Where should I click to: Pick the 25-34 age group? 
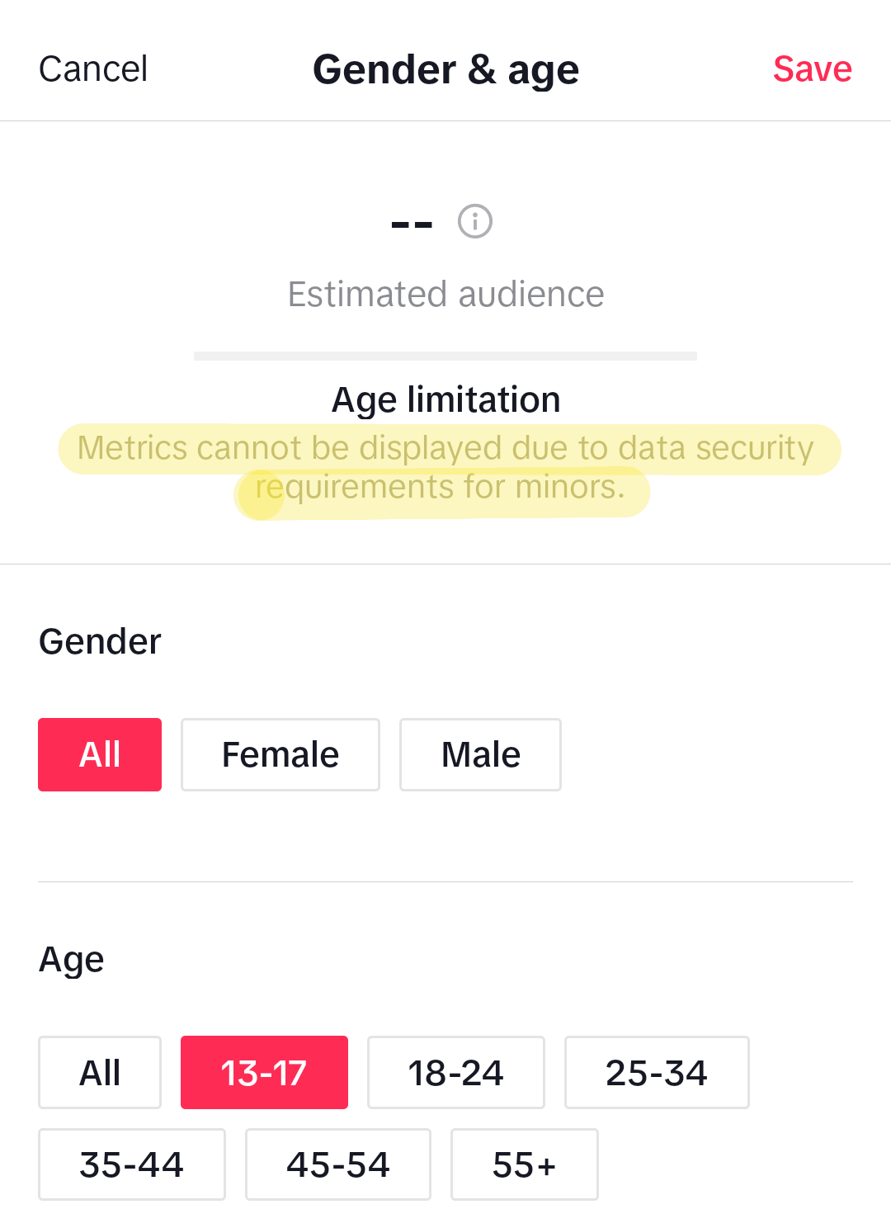click(657, 1072)
